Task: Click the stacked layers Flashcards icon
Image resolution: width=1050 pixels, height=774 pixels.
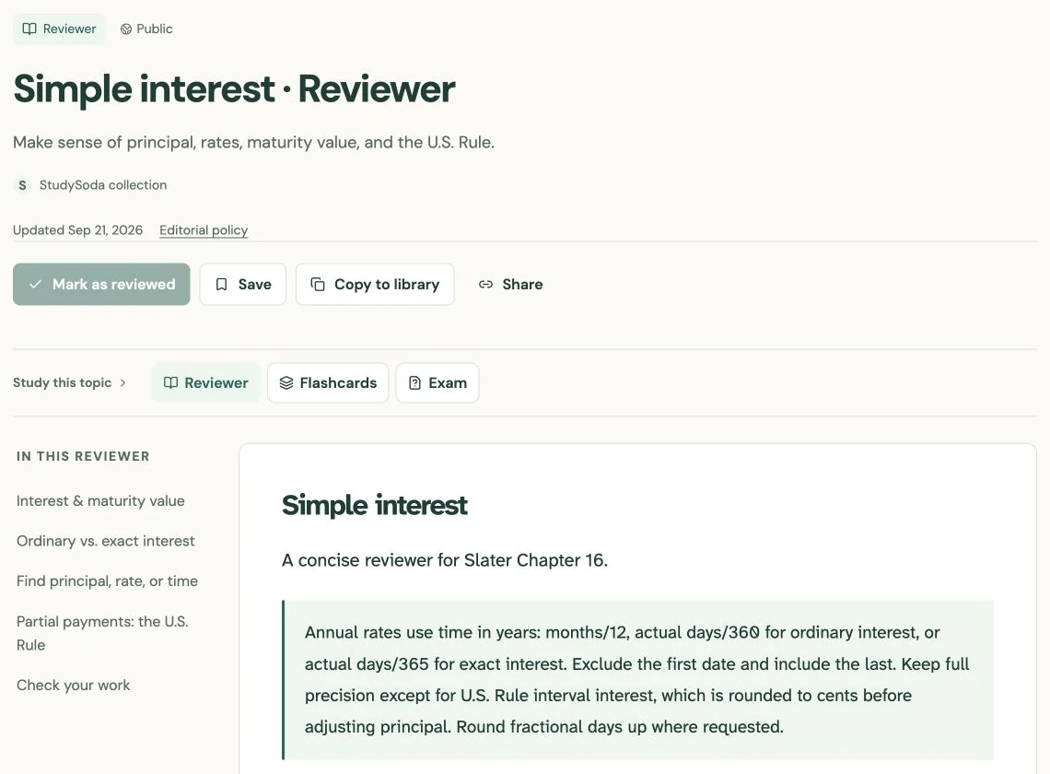Action: (286, 382)
